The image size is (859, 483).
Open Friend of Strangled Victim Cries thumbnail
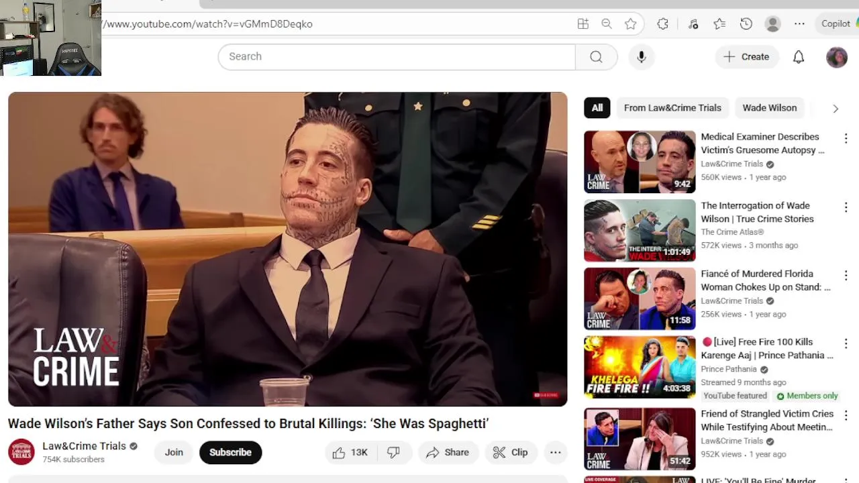[x=640, y=439]
